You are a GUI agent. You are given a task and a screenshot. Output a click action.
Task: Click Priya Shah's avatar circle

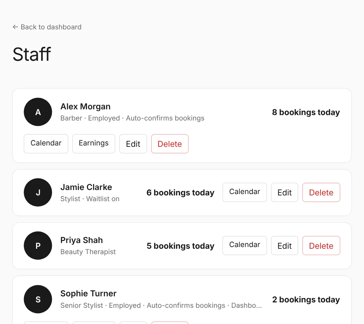(38, 245)
